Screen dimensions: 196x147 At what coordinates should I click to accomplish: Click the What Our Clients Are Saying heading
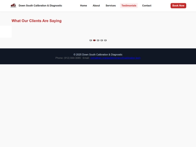point(37,21)
